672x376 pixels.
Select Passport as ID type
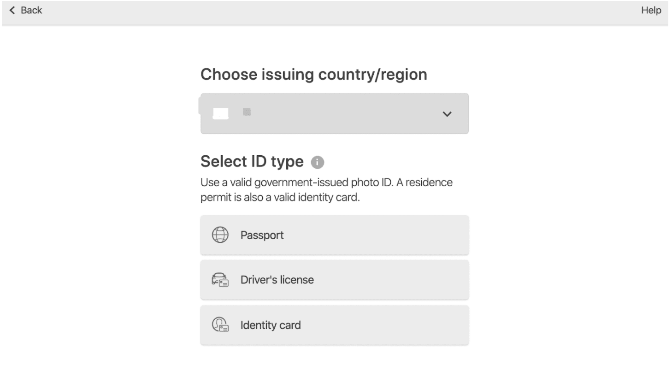coord(335,235)
